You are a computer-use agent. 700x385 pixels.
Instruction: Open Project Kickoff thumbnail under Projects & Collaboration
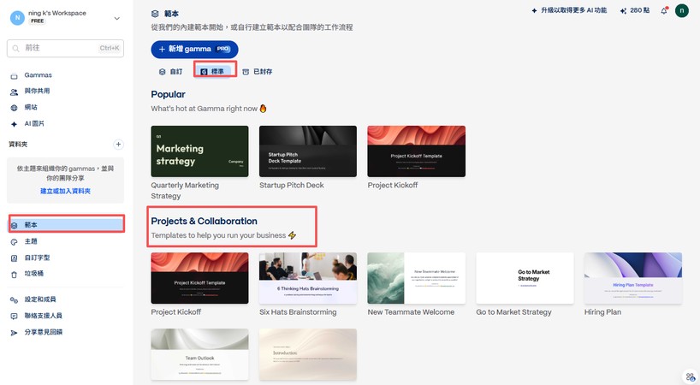[x=199, y=278]
